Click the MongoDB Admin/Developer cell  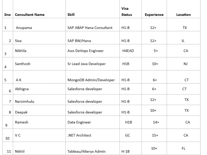coord(91,80)
